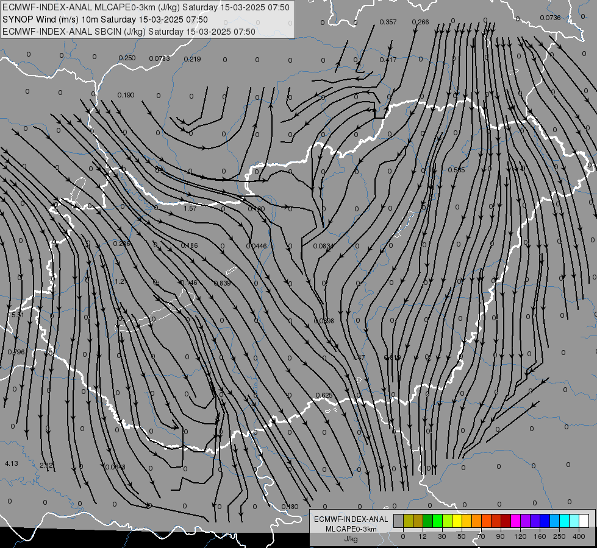Click the map value '0.146'

pos(189,283)
